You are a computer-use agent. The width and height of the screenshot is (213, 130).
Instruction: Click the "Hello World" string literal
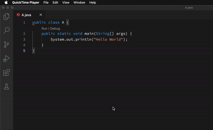click(x=108, y=39)
